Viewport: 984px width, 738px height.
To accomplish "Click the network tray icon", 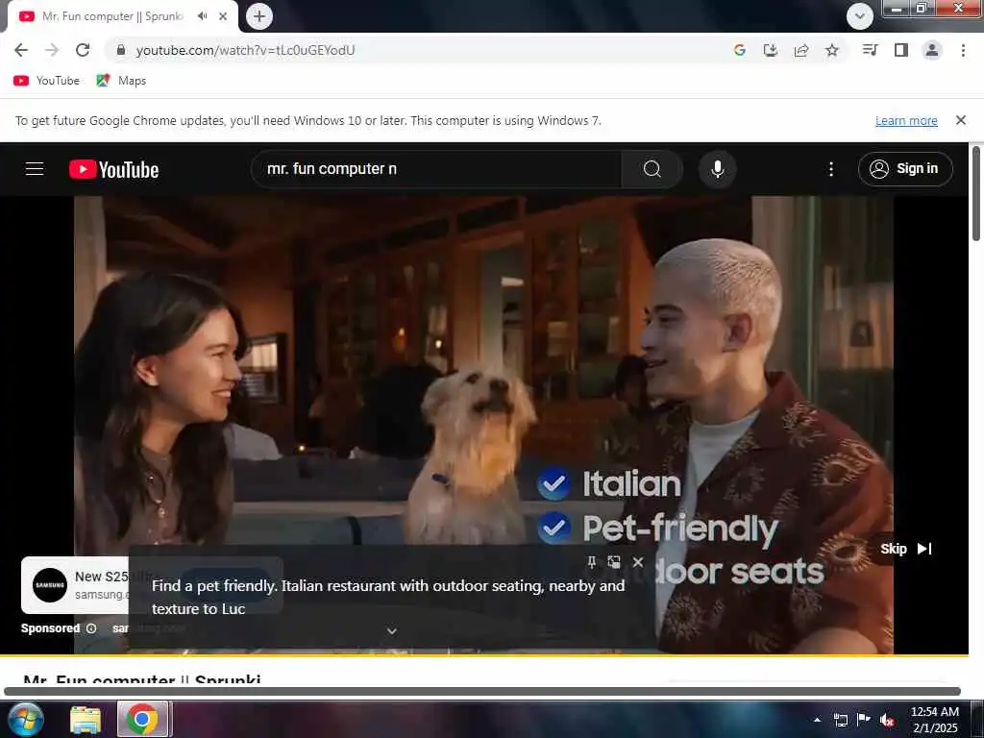I will tap(840, 720).
